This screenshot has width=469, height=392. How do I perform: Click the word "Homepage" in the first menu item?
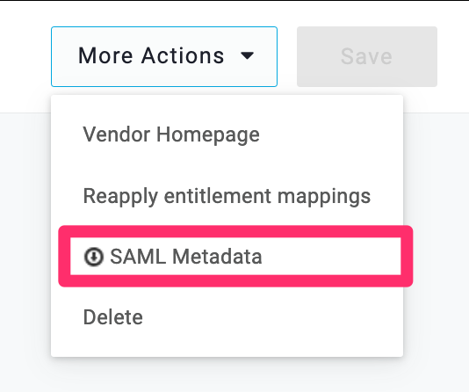click(208, 135)
